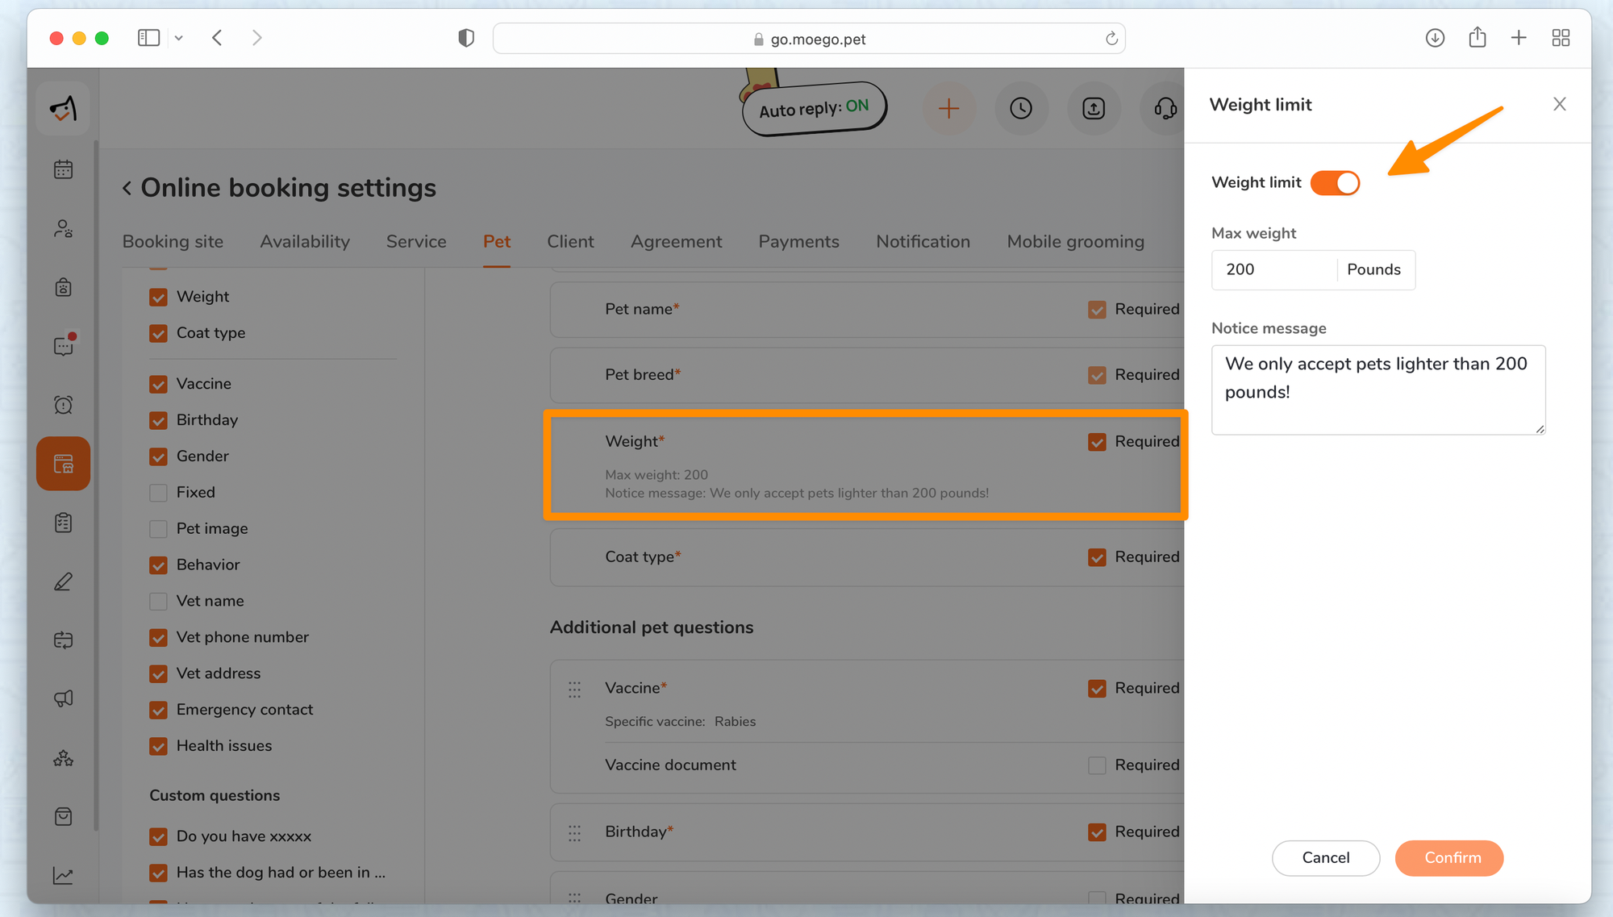Open Safari downloads icon

point(1435,38)
